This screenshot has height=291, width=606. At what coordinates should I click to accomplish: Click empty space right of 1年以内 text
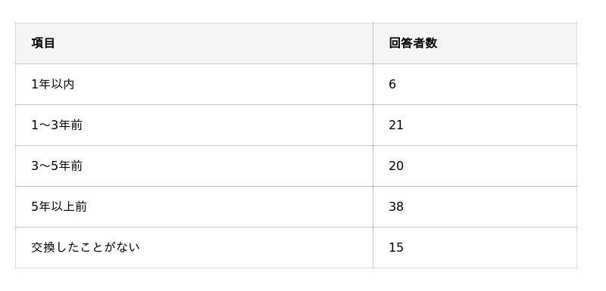[x=223, y=84]
